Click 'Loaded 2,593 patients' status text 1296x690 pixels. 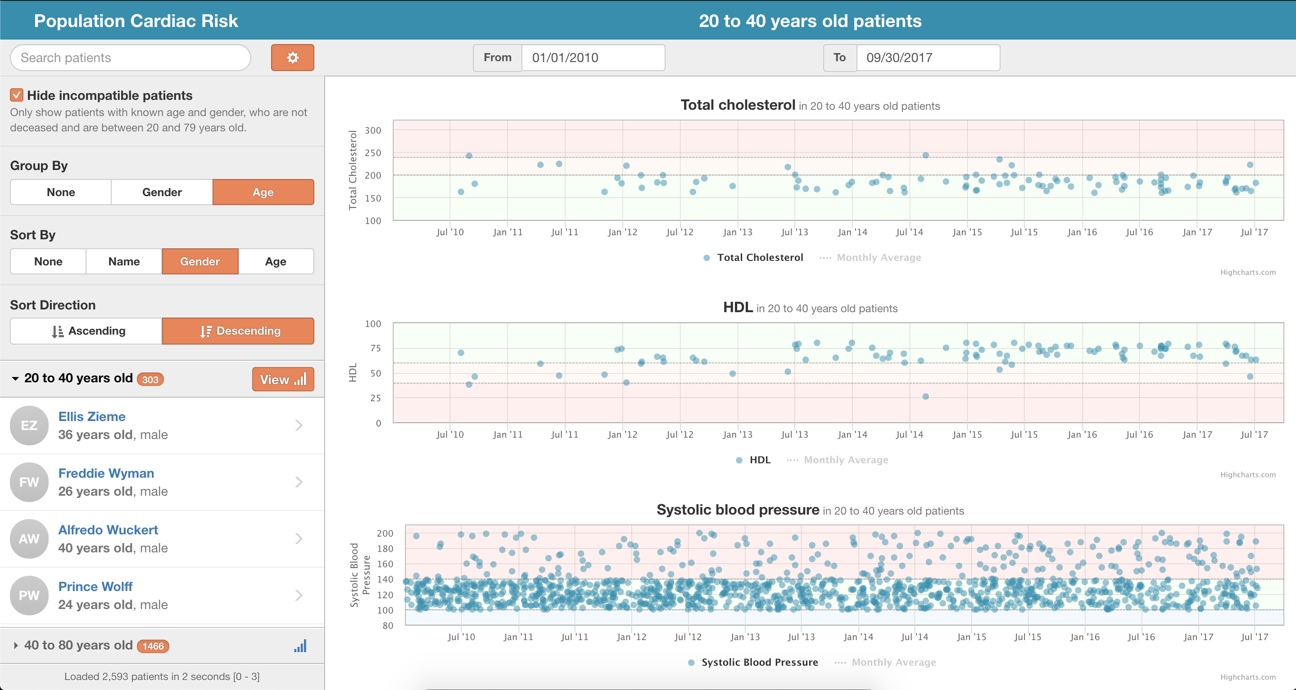point(162,677)
